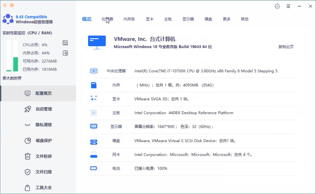The image size is (316, 194).
Task: Click the 网卡 network icon
Action: (94, 155)
